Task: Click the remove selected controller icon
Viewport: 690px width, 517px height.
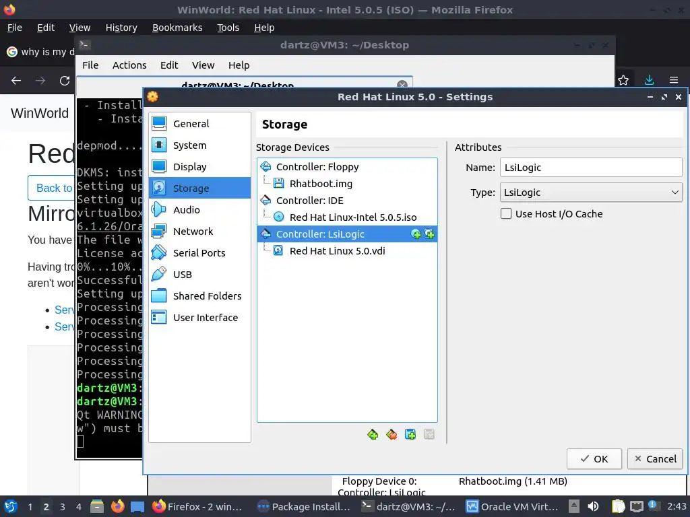Action: pyautogui.click(x=391, y=435)
